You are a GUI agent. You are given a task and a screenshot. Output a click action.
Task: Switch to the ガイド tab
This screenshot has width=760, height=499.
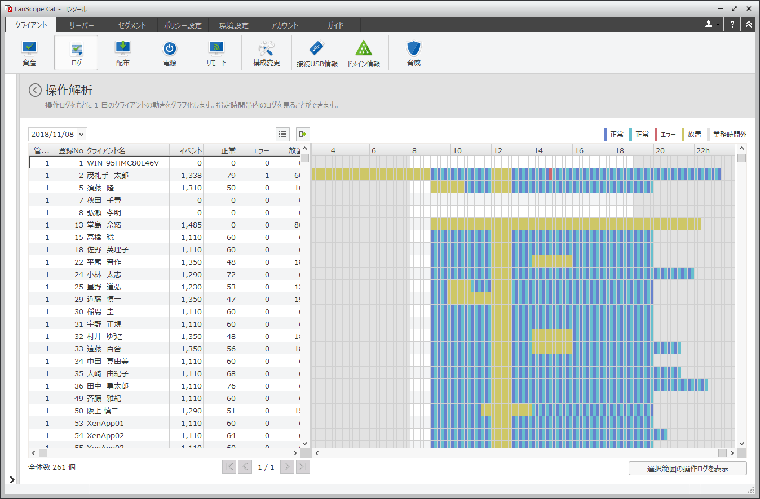(335, 25)
